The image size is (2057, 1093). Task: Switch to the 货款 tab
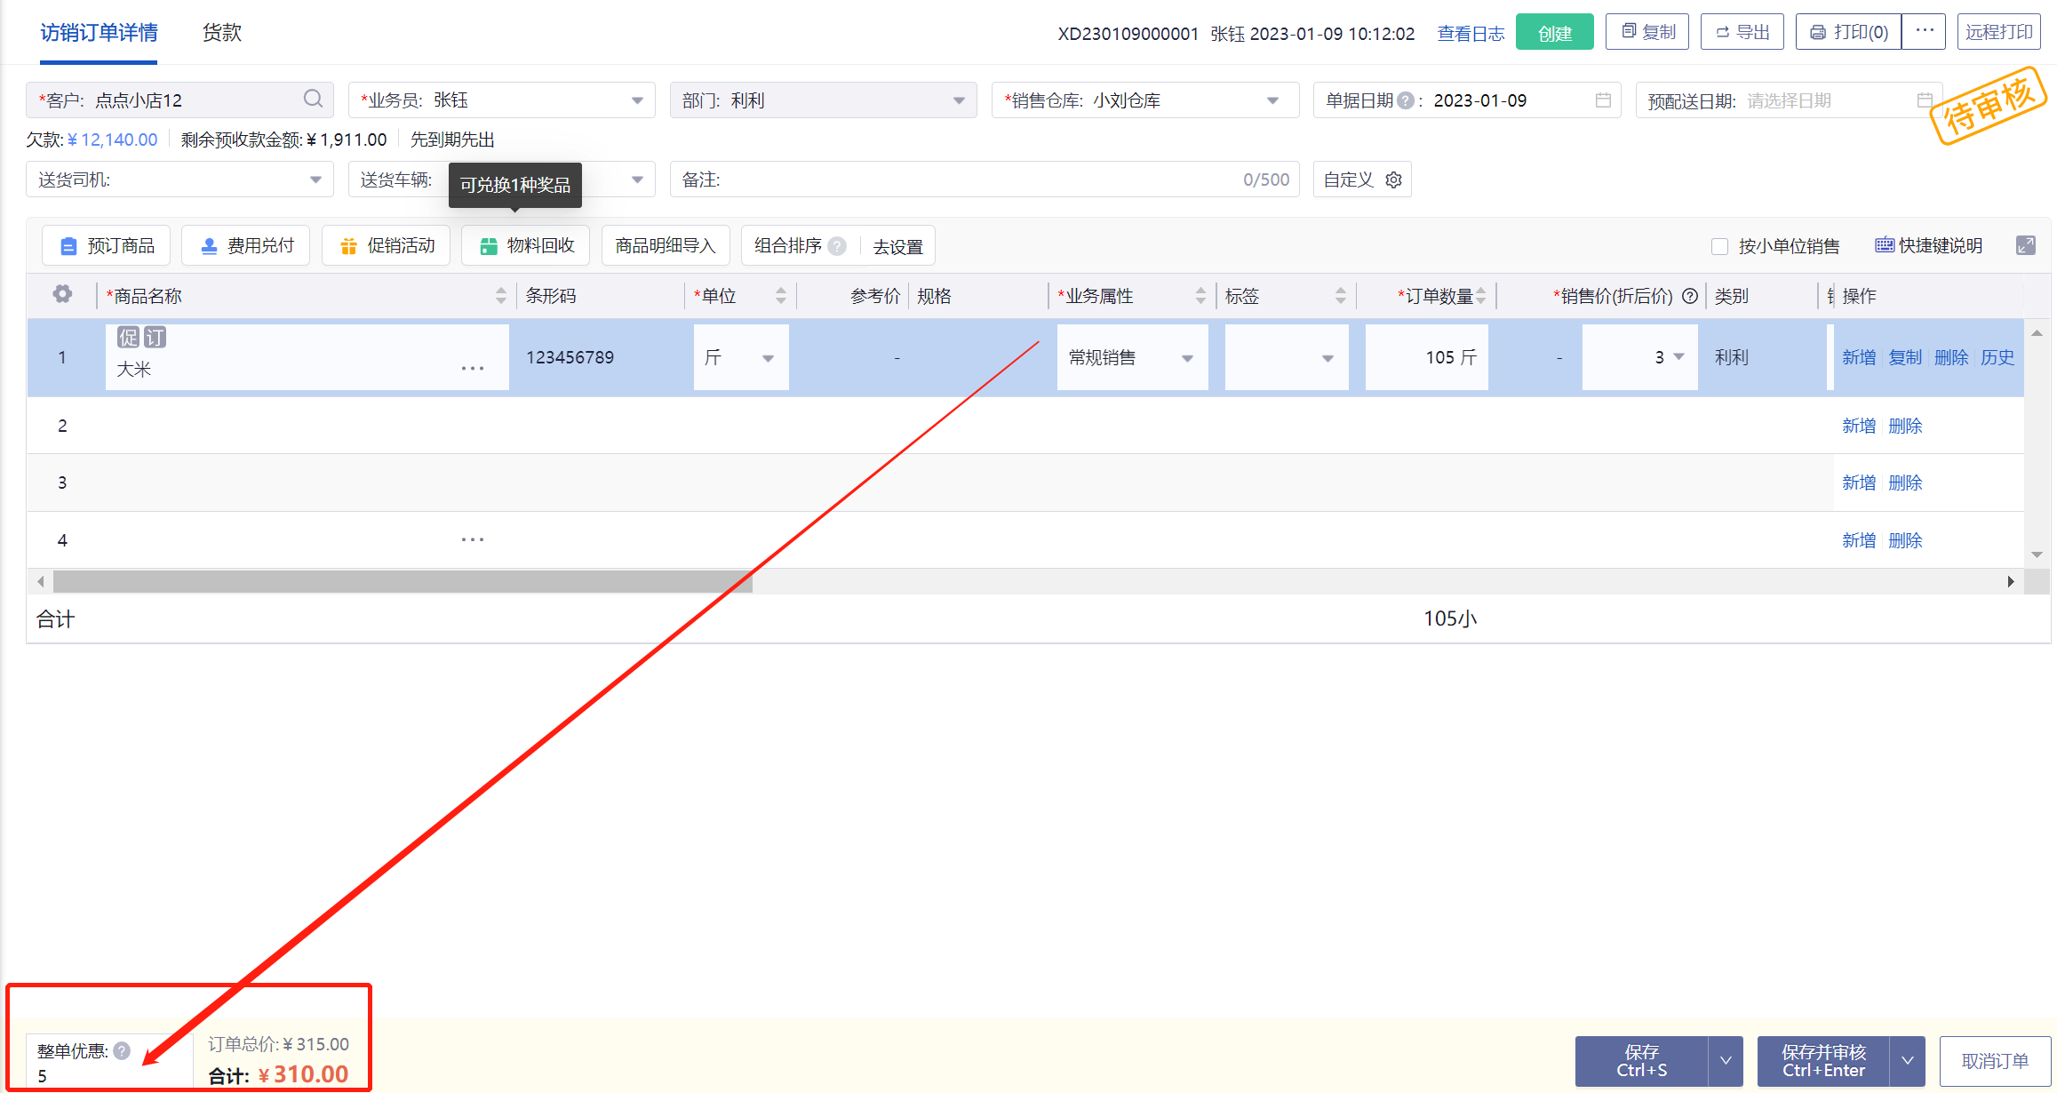pos(221,33)
